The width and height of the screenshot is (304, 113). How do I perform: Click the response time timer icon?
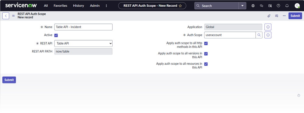299,95
